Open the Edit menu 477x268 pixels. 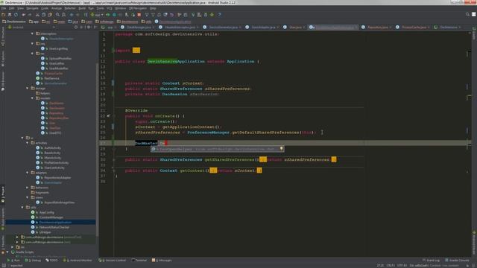[12, 8]
